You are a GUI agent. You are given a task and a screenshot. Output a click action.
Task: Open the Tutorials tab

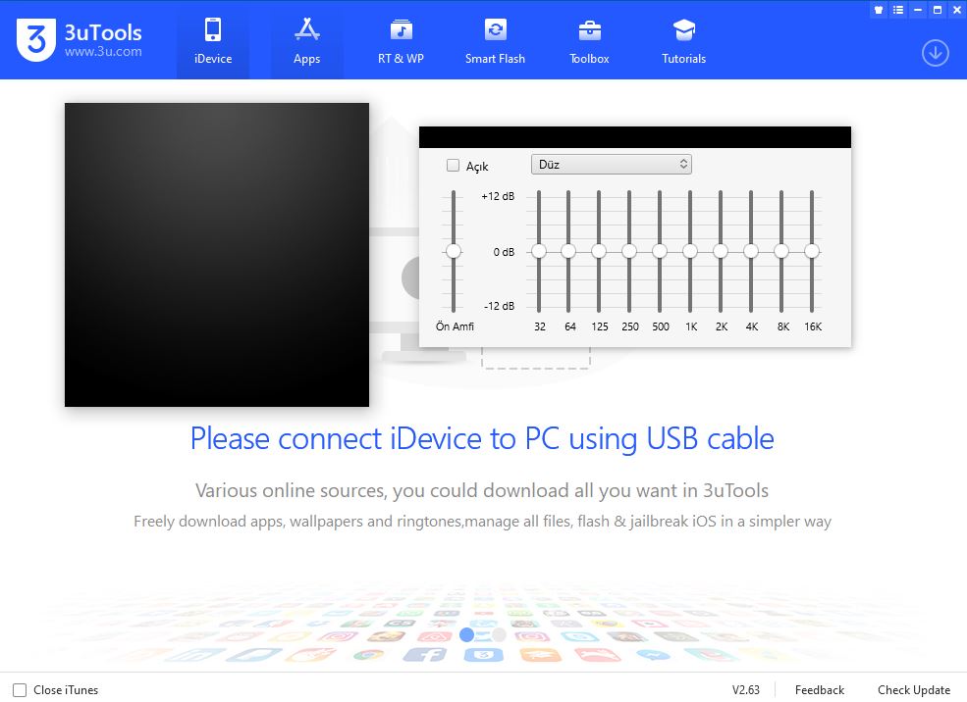[x=683, y=40]
